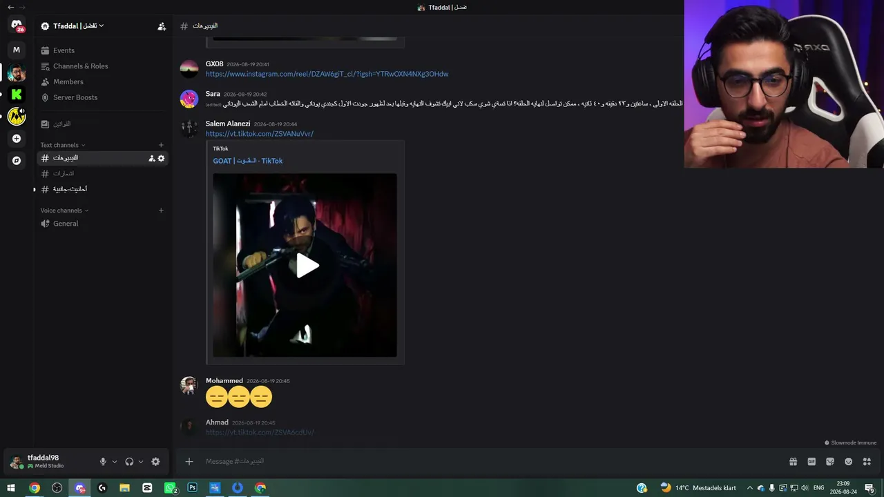Open the server with the letter M icon
Screen dimensions: 884x497
tap(17, 50)
